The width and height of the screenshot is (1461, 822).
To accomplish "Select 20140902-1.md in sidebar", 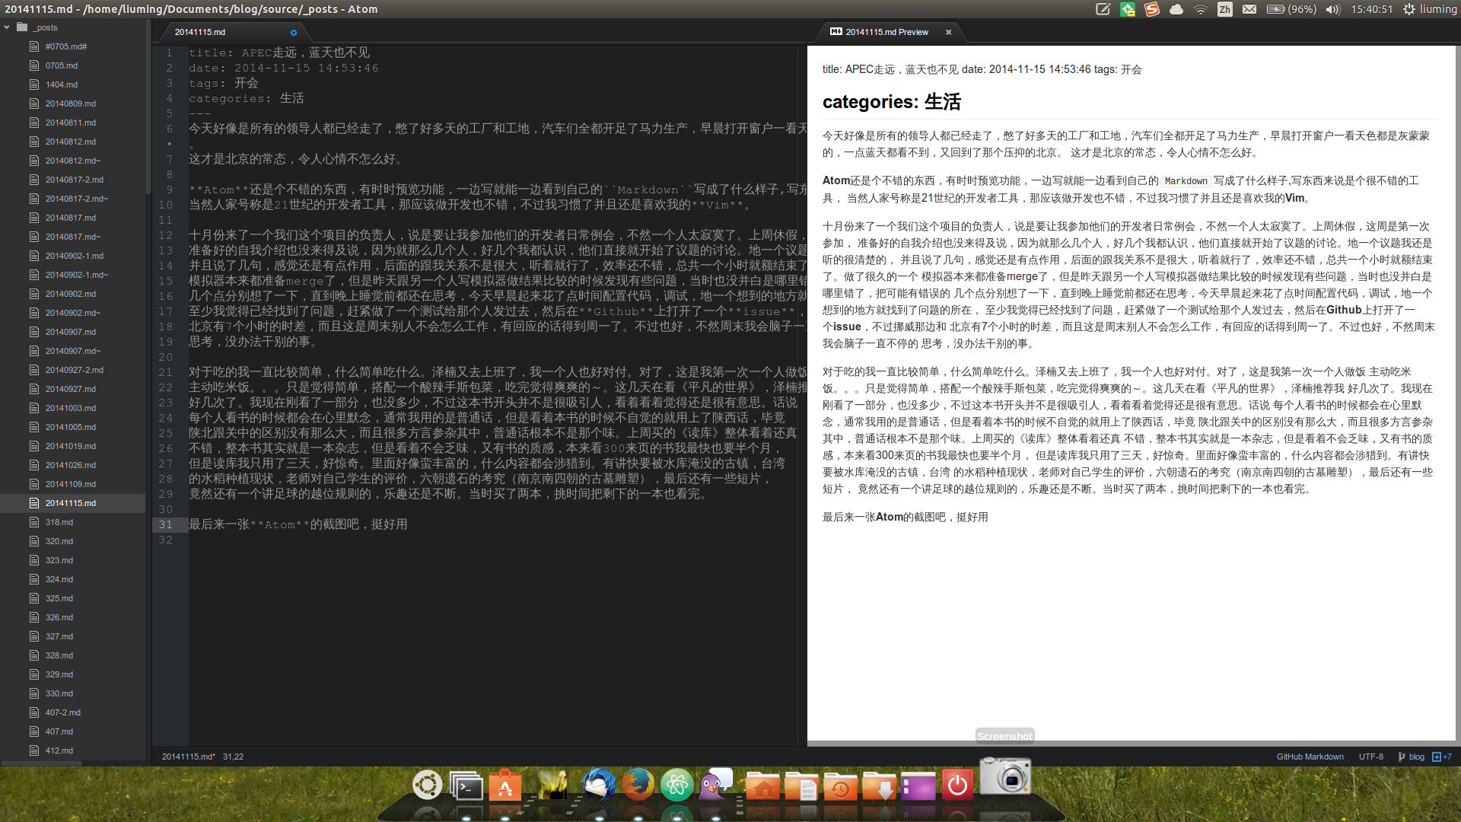I will (x=74, y=256).
